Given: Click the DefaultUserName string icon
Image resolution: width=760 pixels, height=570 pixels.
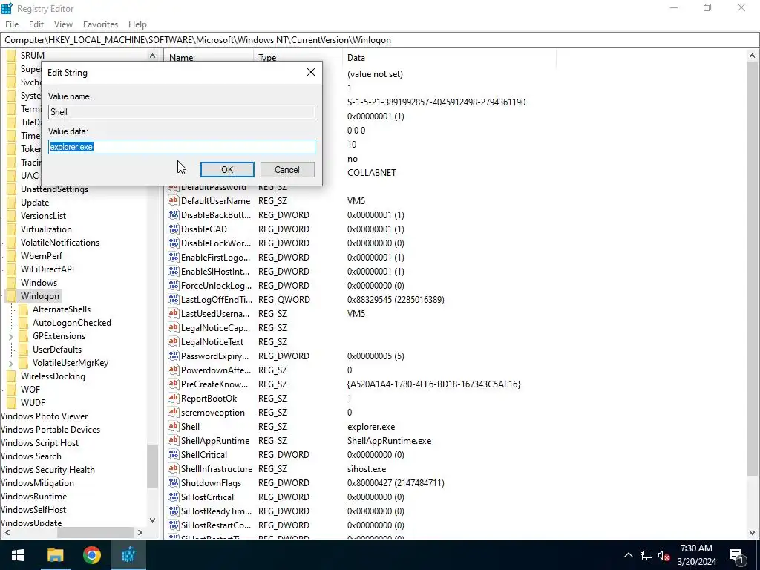Looking at the screenshot, I should pyautogui.click(x=174, y=200).
